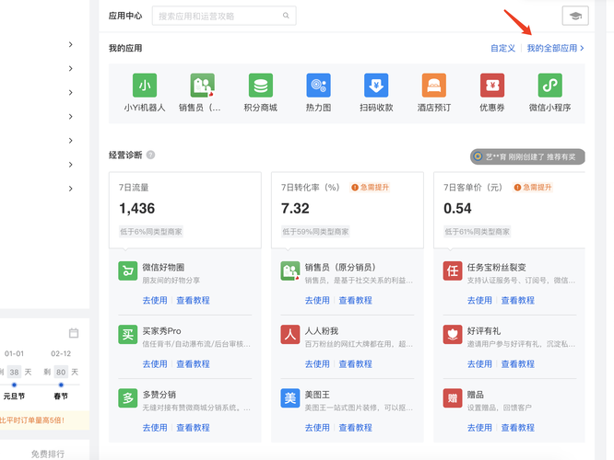Click the 好评有礼 app icon
The image size is (614, 460).
[x=453, y=335]
